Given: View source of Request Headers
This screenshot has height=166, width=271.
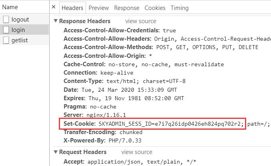Looking at the screenshot, I should [137, 152].
